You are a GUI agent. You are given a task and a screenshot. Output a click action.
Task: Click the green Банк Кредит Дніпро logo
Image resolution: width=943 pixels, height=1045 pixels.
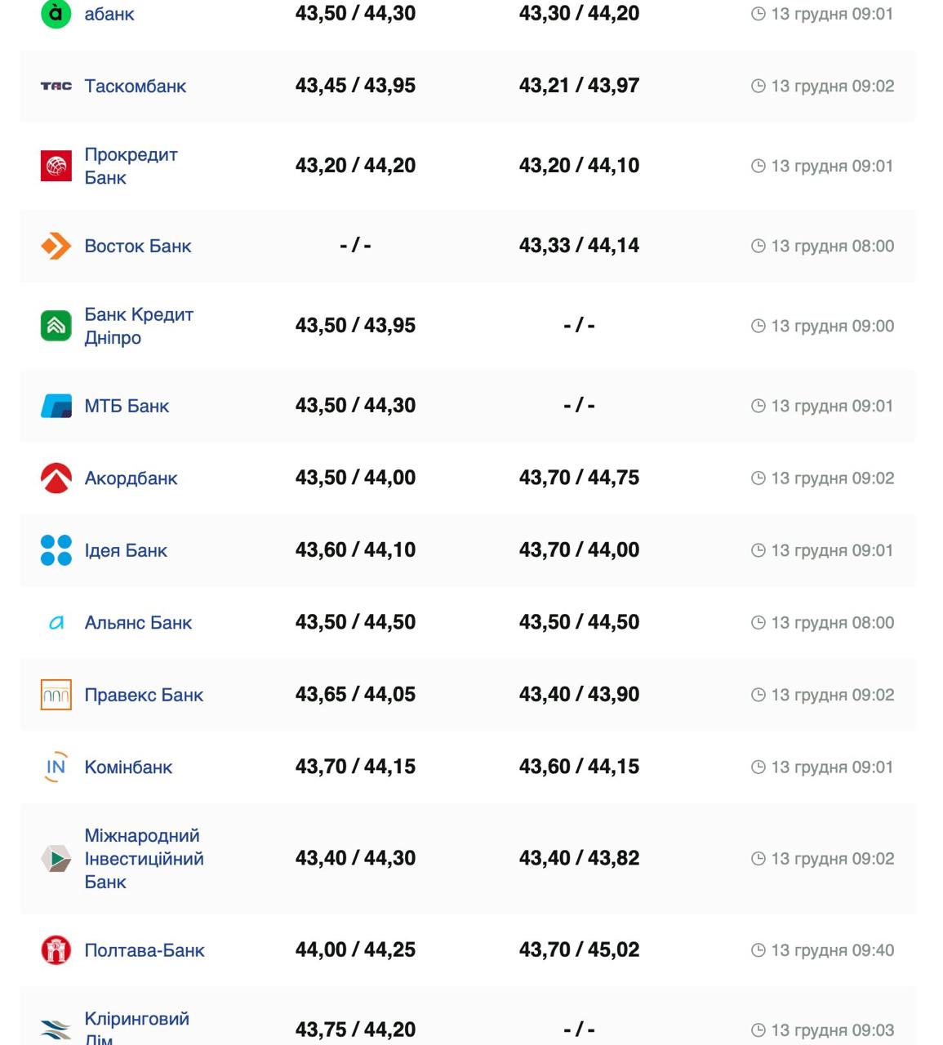56,326
